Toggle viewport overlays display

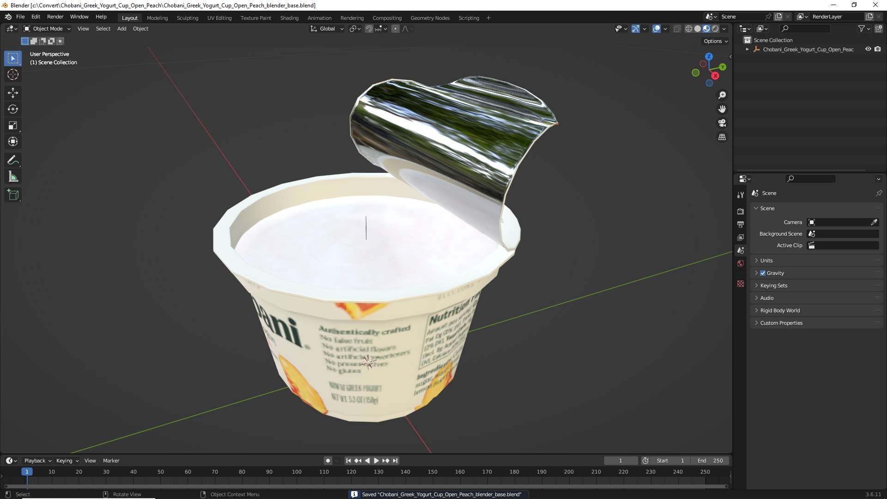[x=656, y=29]
